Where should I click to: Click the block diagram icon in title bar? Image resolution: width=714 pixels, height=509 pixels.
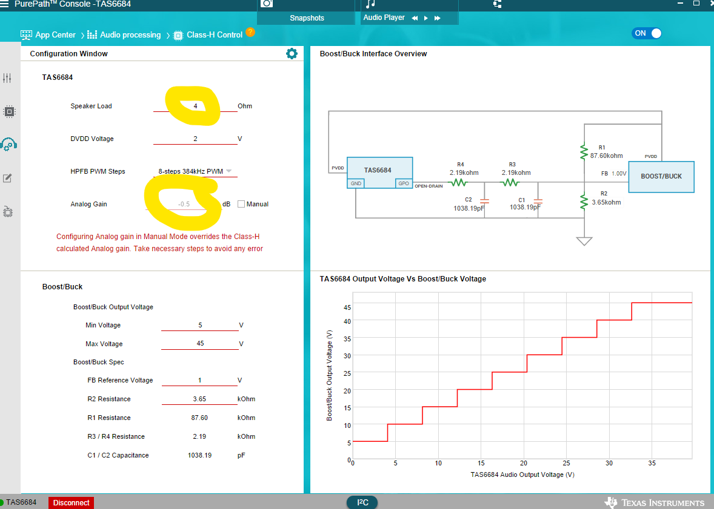[x=497, y=4]
